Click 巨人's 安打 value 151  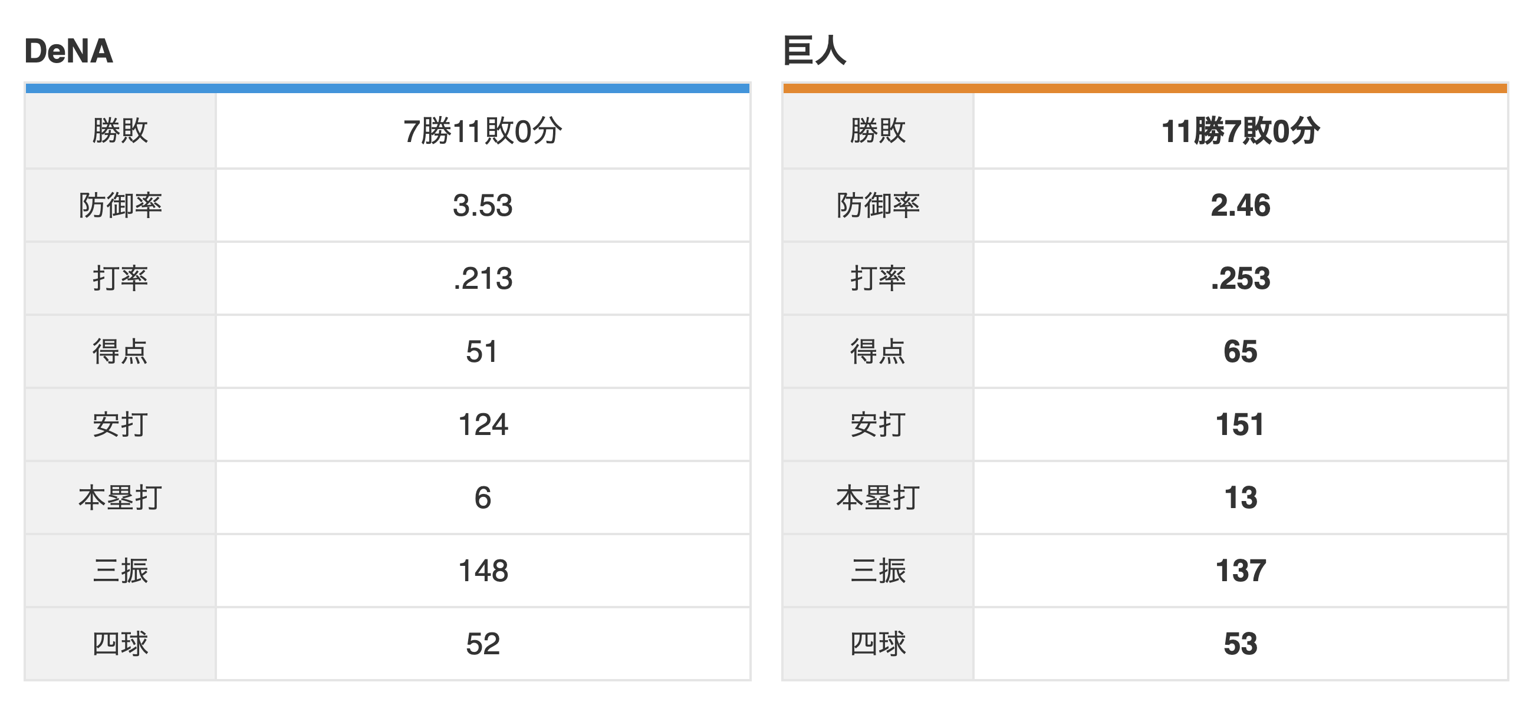1240,425
